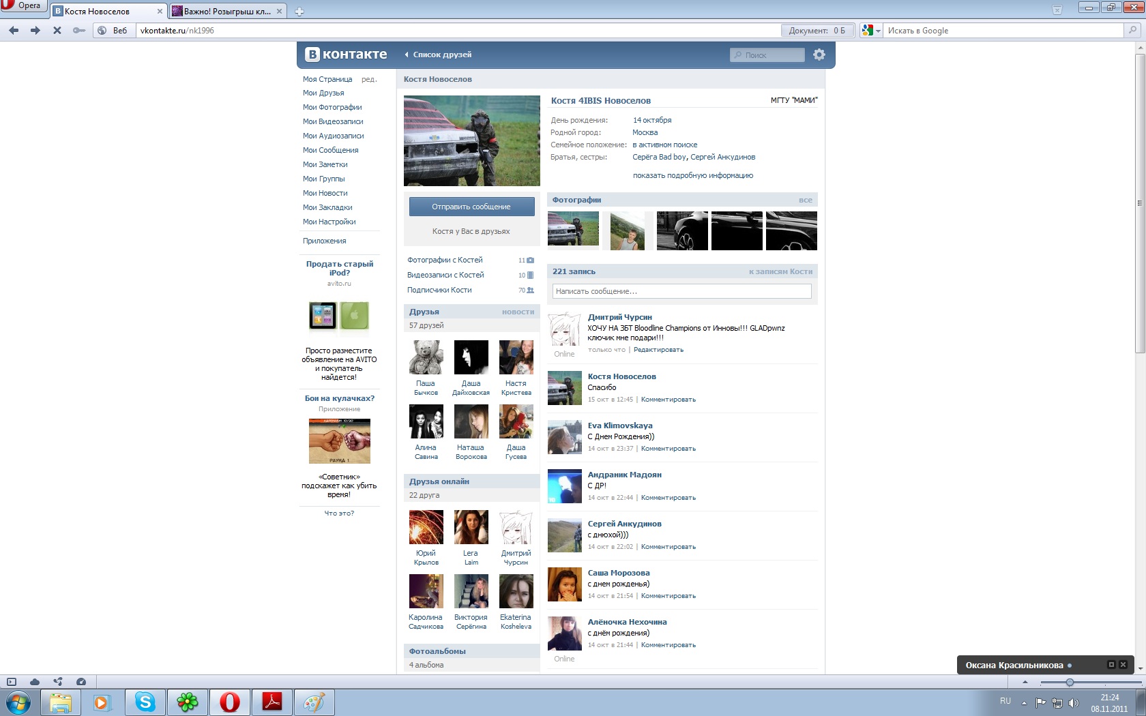Click the Opera back navigation arrow
The image size is (1146, 716).
[x=14, y=31]
